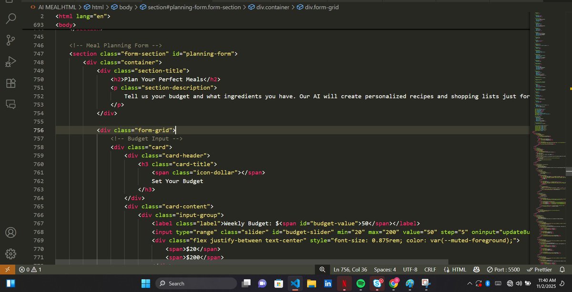Select the html breadcrumb
572x292 pixels.
coord(93,8)
